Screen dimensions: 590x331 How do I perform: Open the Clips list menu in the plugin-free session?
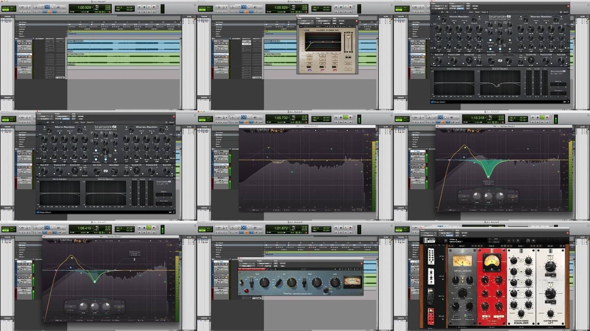coord(194,16)
